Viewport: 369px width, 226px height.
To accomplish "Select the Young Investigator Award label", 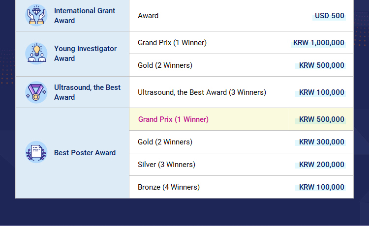I will [x=85, y=54].
